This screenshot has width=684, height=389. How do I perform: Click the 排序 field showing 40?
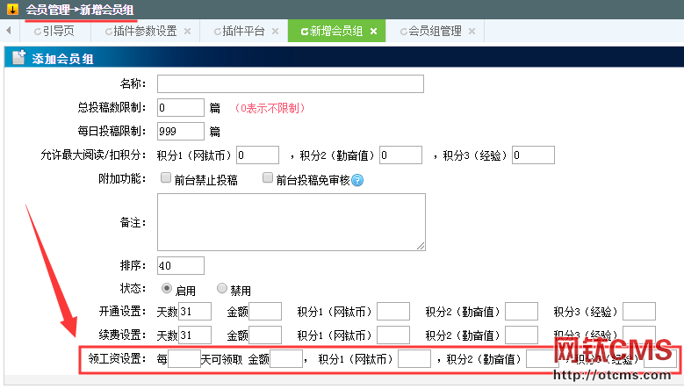point(181,265)
